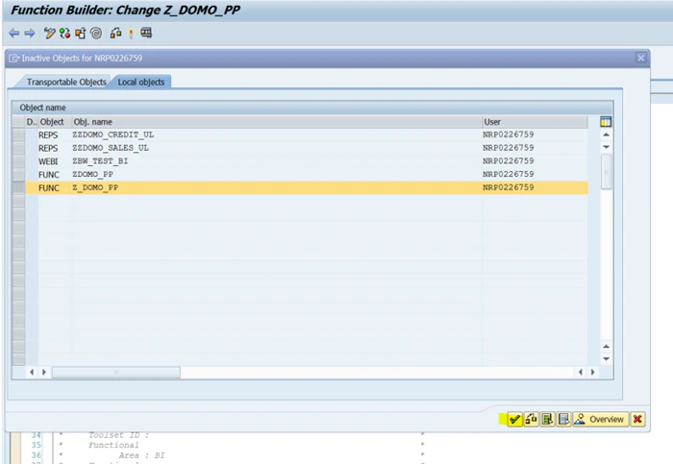Click the Select All icon in dialog footer
The image size is (673, 464).
point(547,419)
